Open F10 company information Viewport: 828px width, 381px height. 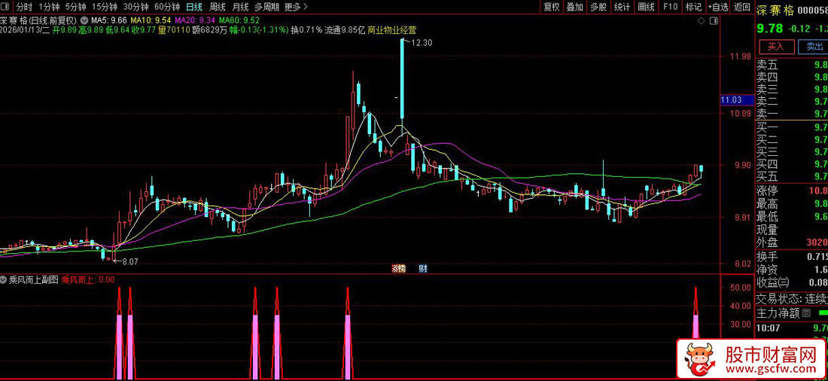point(670,7)
